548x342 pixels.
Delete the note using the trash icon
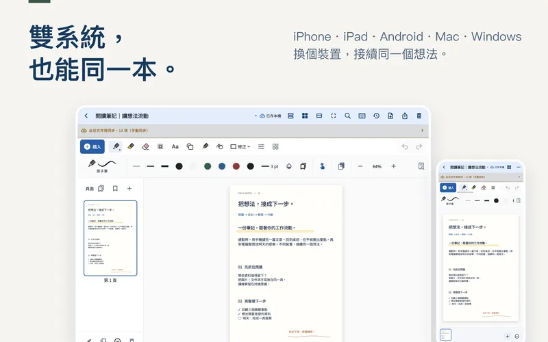(x=419, y=116)
